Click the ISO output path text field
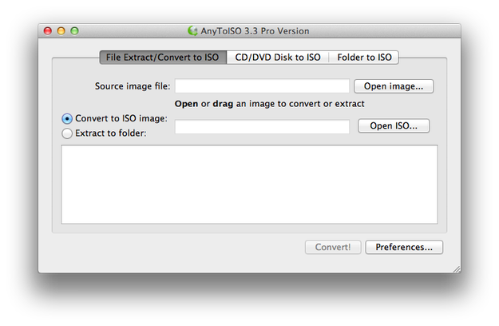 pos(262,126)
